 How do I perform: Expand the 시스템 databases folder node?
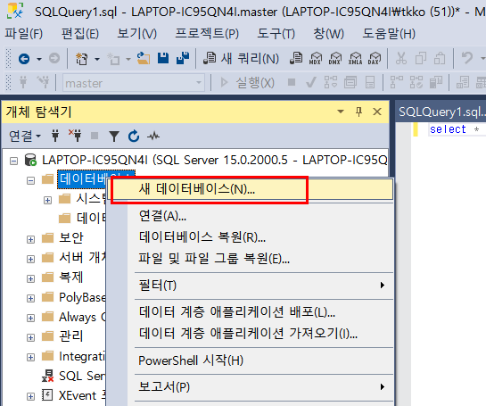tap(47, 200)
